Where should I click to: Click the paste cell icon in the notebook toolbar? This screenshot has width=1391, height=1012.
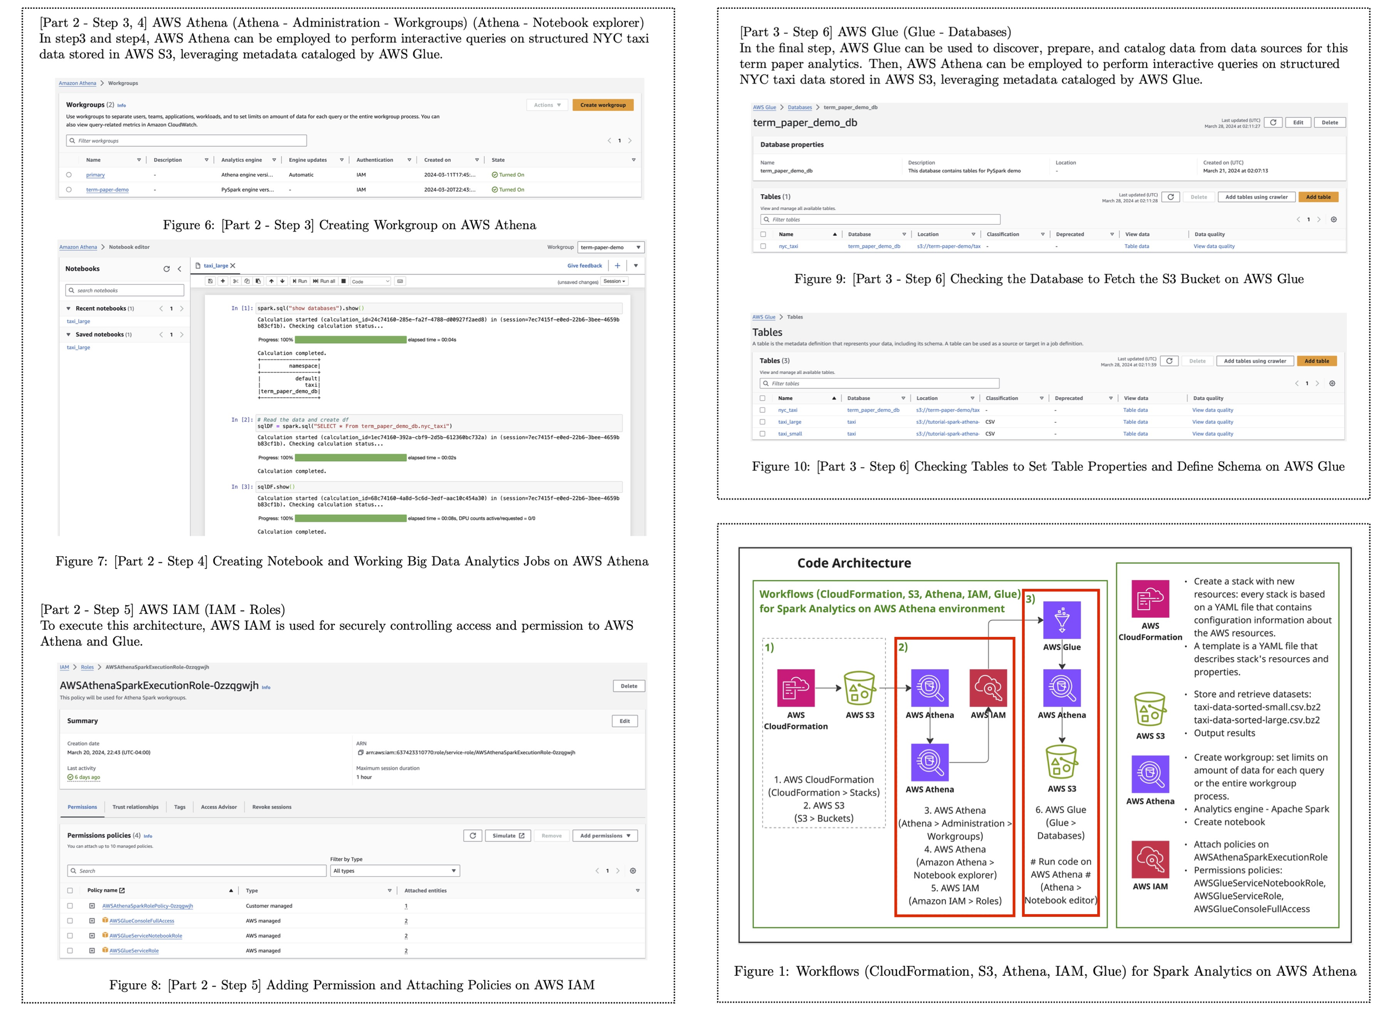click(258, 281)
